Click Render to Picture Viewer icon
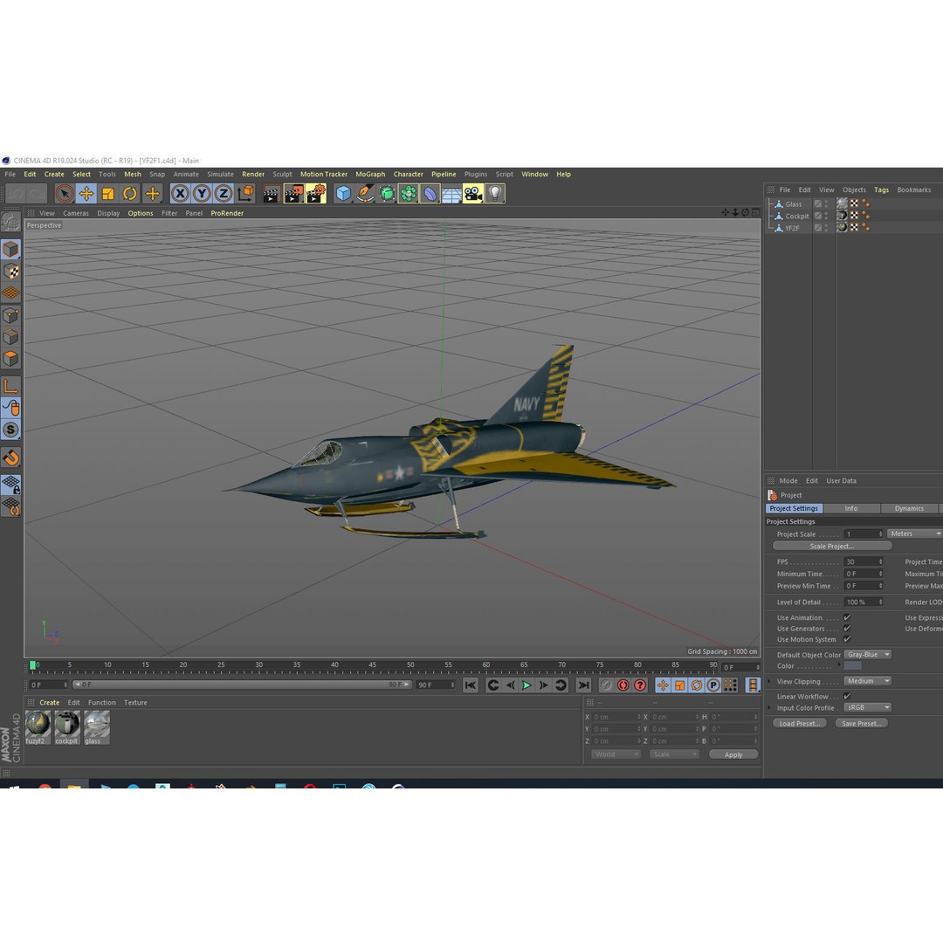This screenshot has height=943, width=943. (x=293, y=194)
